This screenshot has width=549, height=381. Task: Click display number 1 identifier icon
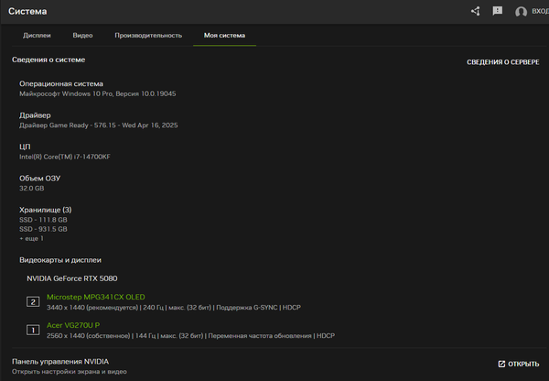click(x=33, y=330)
